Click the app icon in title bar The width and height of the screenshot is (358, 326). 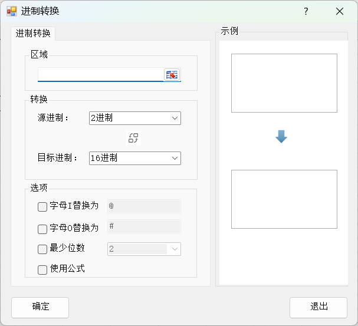point(11,11)
